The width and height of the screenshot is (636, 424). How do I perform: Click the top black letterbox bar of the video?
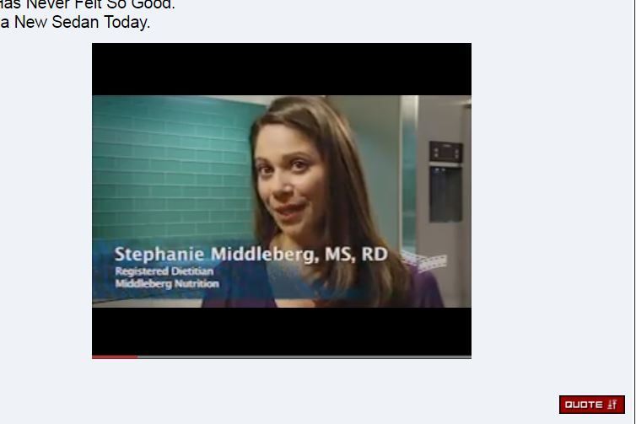tap(282, 69)
